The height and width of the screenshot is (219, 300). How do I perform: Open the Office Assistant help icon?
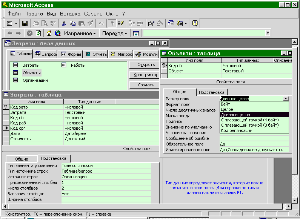(x=195, y=23)
